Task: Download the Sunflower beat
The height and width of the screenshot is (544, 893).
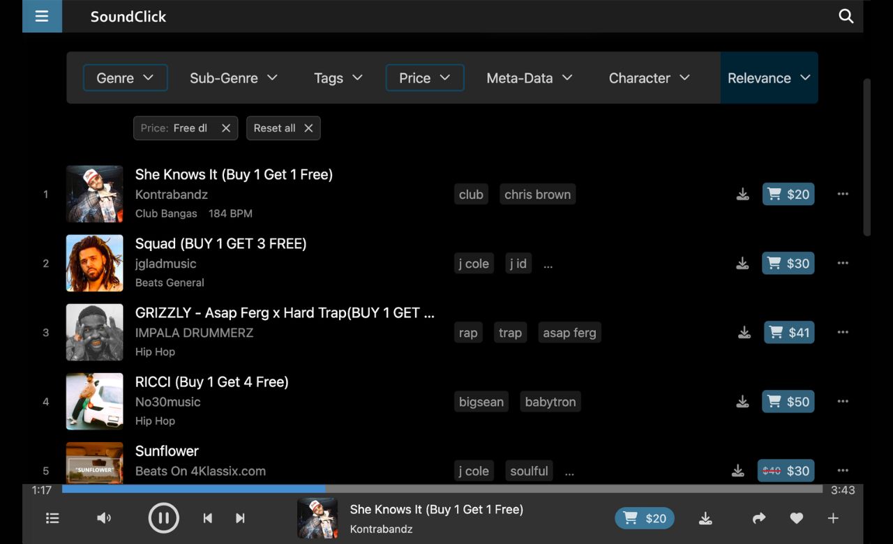Action: click(737, 471)
